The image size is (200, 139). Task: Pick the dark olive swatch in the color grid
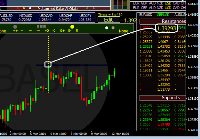coord(125,3)
